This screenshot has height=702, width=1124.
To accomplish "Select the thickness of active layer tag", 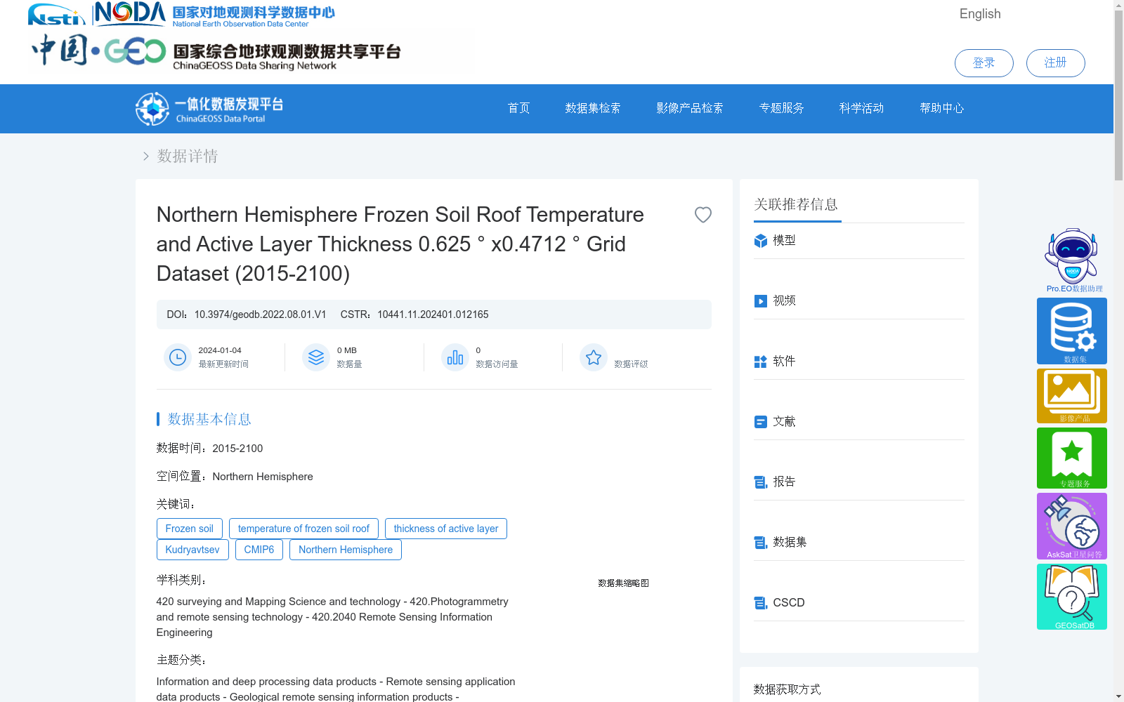I will point(446,529).
